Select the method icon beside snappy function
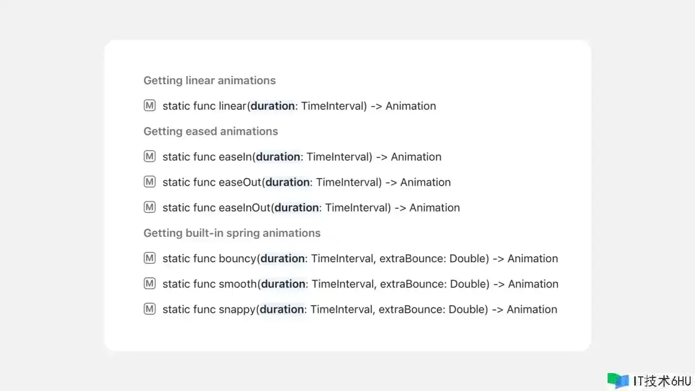 (x=149, y=309)
